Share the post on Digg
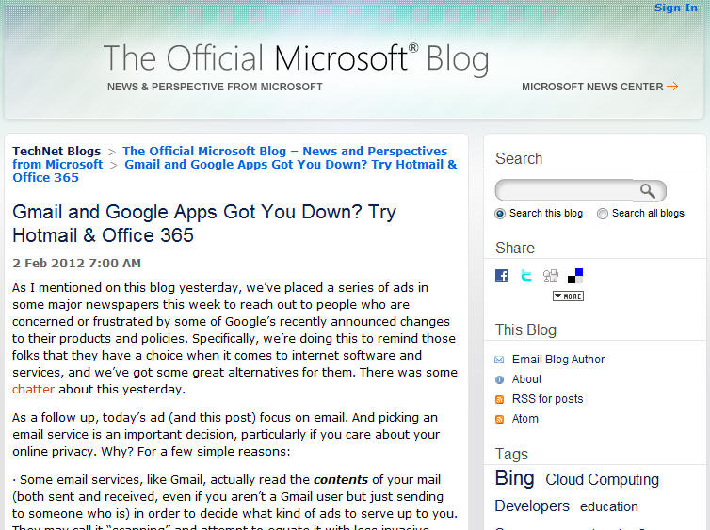Viewport: 710px width, 530px height. coord(551,276)
